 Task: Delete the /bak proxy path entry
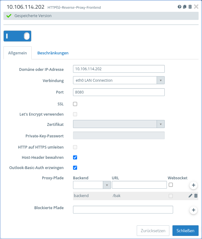point(196,196)
